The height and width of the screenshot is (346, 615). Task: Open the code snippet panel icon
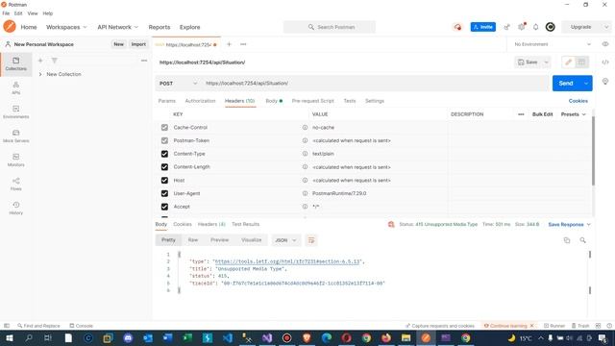pyautogui.click(x=604, y=62)
